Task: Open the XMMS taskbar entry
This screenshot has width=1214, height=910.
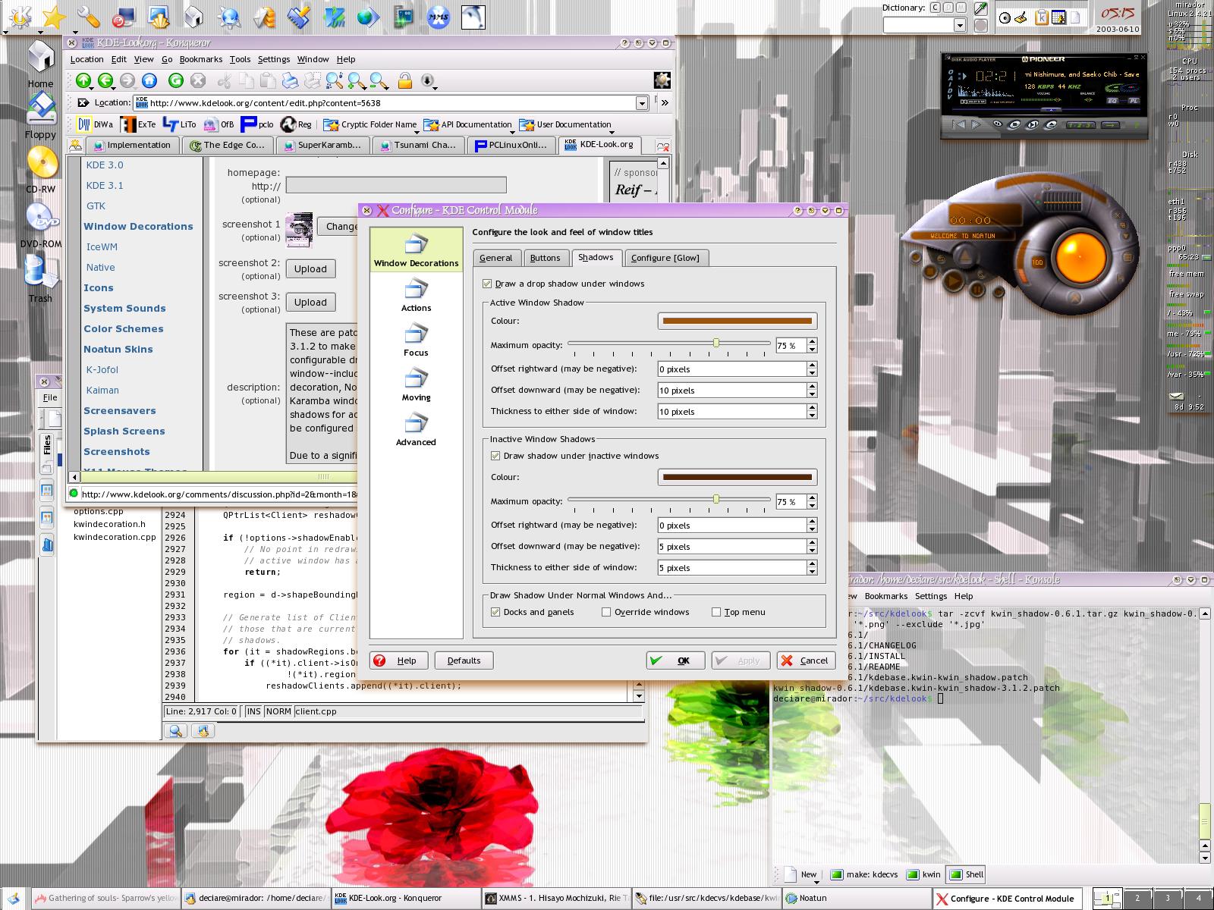Action: pyautogui.click(x=556, y=899)
